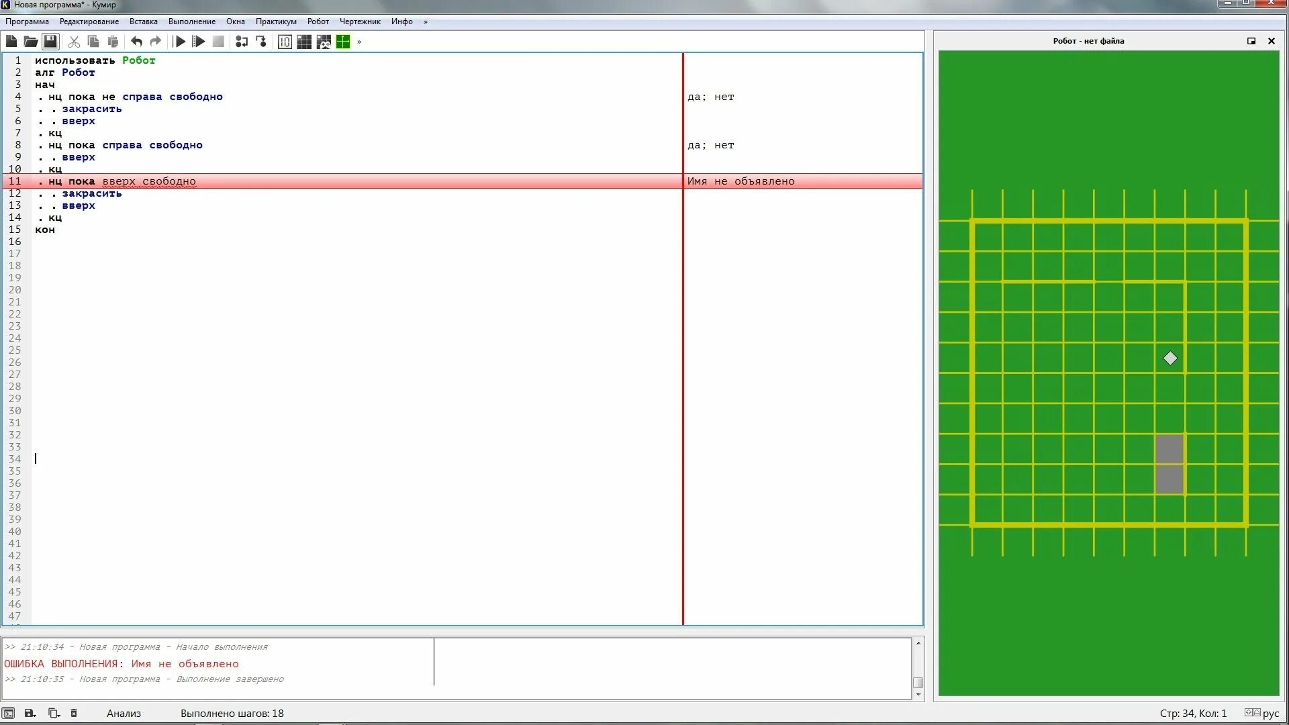Open the copy console output dropdown
The width and height of the screenshot is (1289, 725).
(x=54, y=713)
